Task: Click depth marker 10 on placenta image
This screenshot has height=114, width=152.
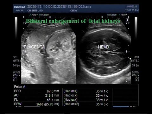Action: point(25,81)
